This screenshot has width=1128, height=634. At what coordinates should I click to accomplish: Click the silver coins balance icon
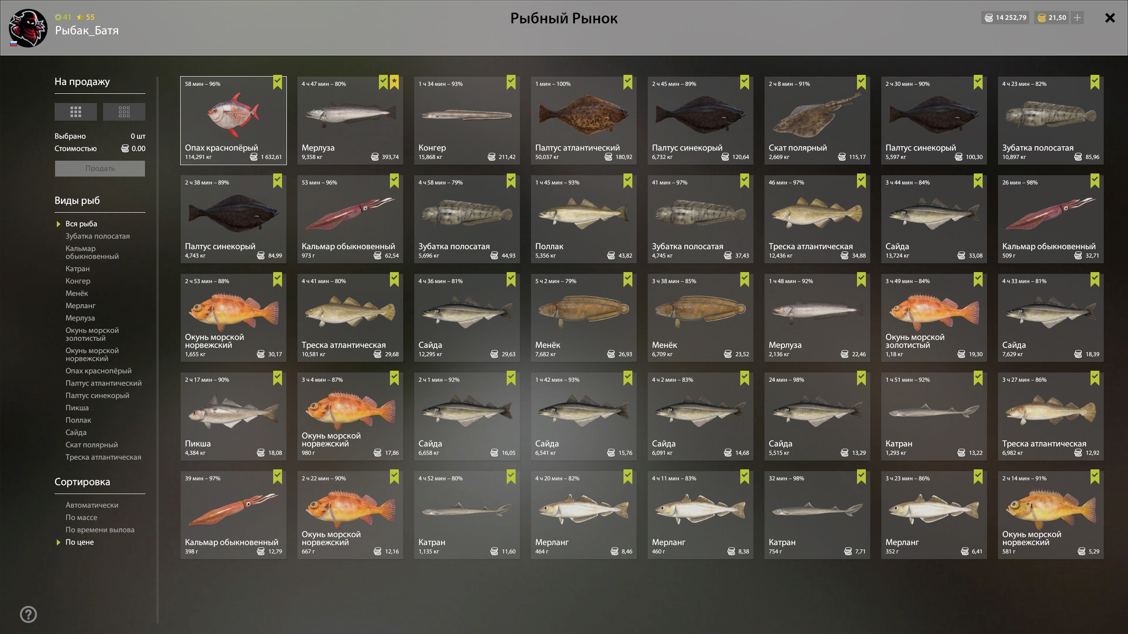pyautogui.click(x=989, y=18)
